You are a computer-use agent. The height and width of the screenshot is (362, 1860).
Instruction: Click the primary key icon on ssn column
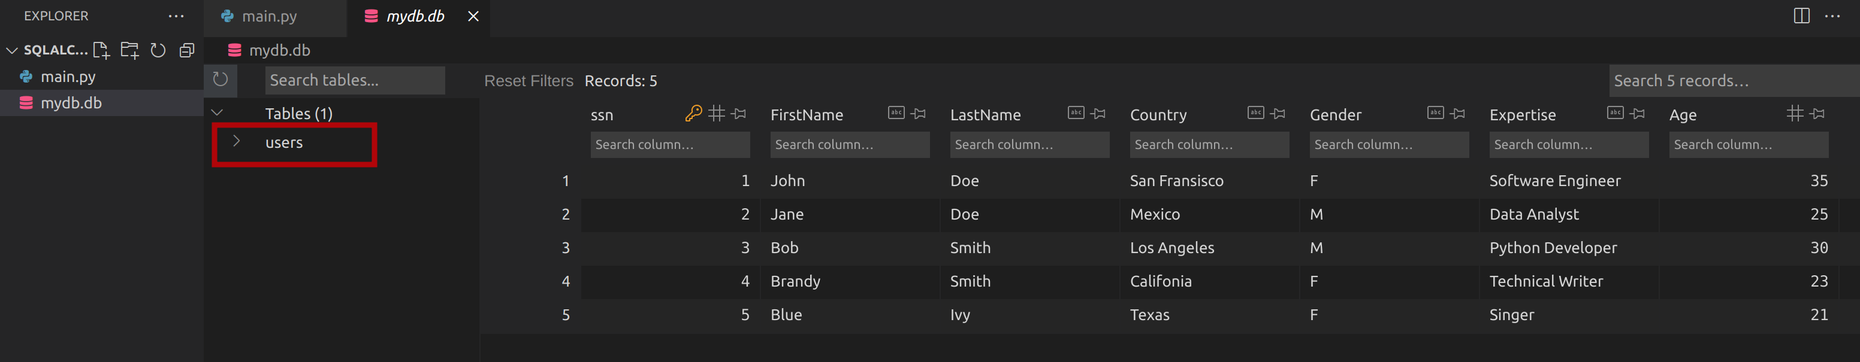[x=693, y=113]
